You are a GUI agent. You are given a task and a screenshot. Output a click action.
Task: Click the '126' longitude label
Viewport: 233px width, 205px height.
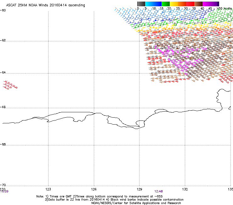point(94,189)
